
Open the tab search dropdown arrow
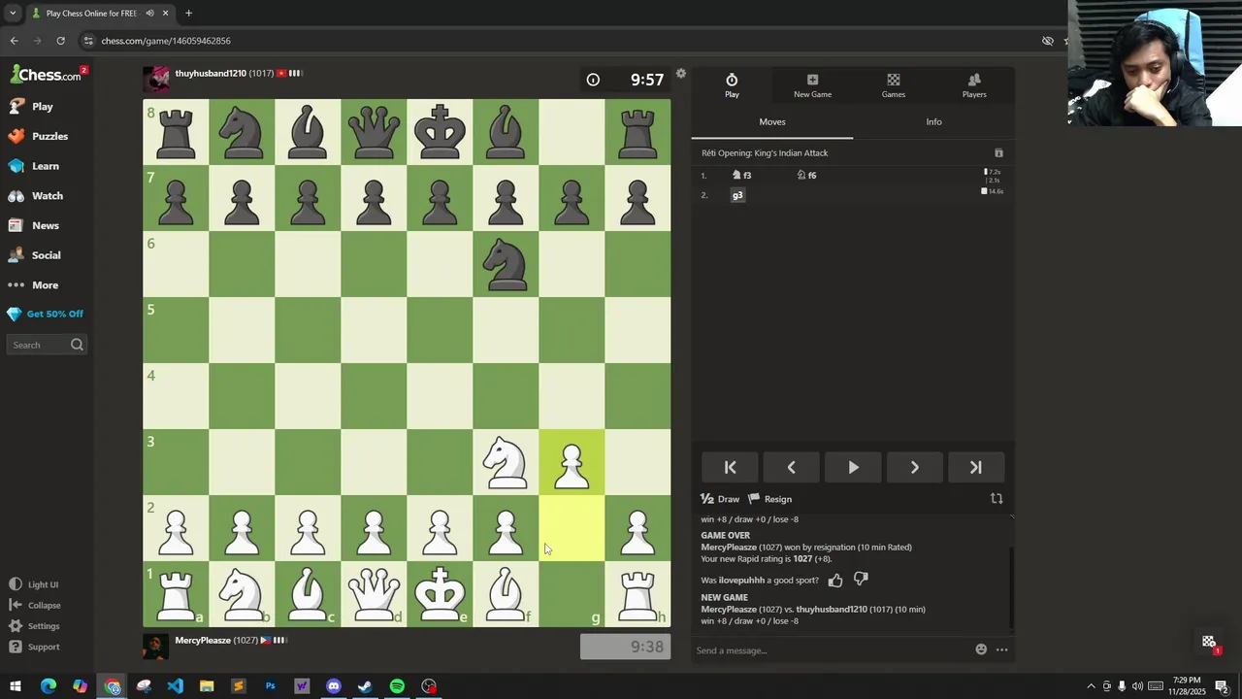13,14
